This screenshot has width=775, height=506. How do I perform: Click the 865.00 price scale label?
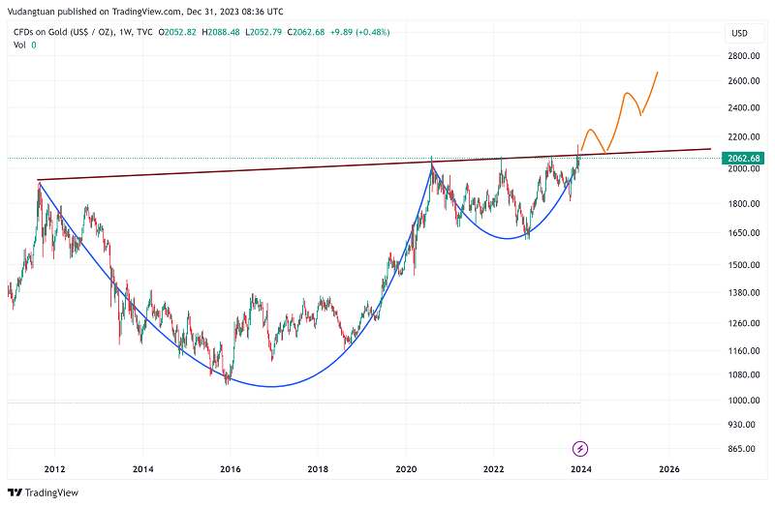point(744,449)
